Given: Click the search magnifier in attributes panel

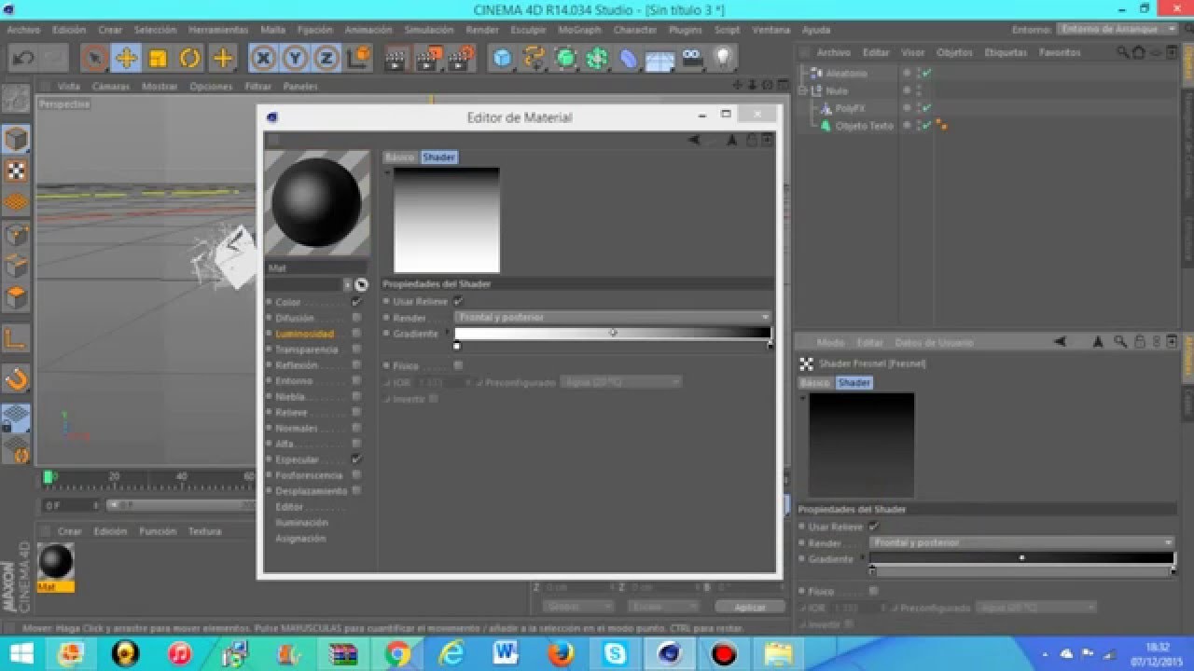Looking at the screenshot, I should (1119, 342).
